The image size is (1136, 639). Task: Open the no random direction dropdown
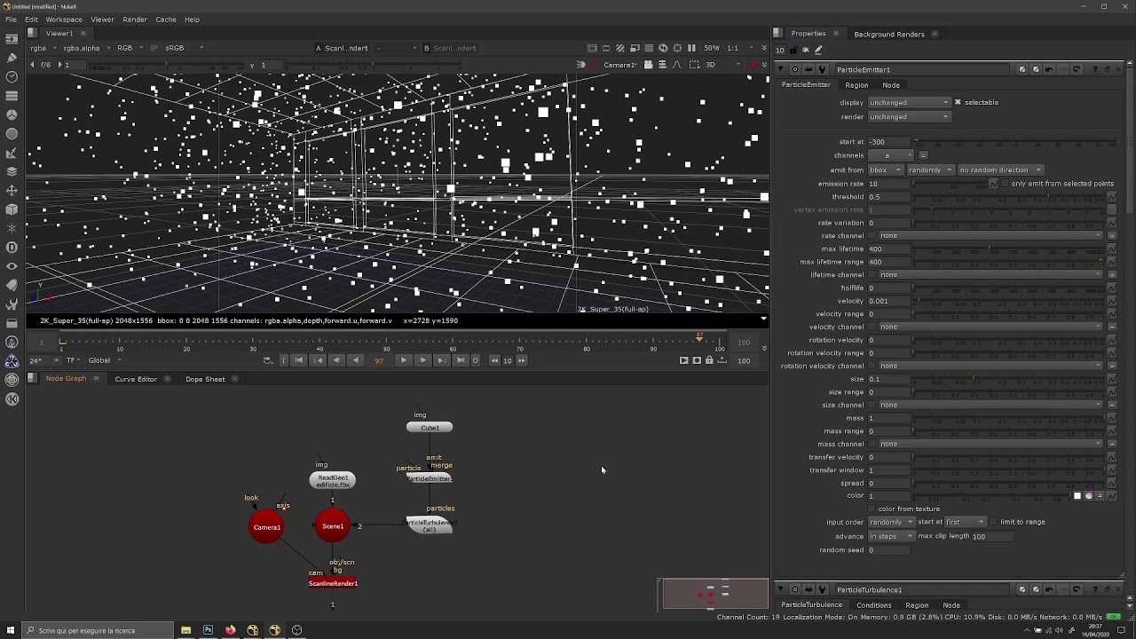tap(1000, 170)
